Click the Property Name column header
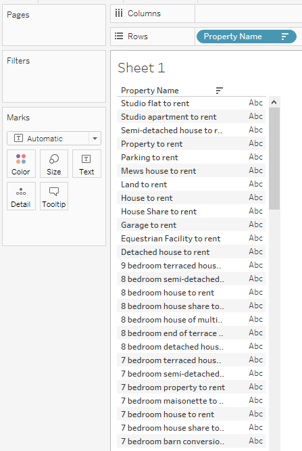Viewport: 302px width, 451px height. click(150, 91)
